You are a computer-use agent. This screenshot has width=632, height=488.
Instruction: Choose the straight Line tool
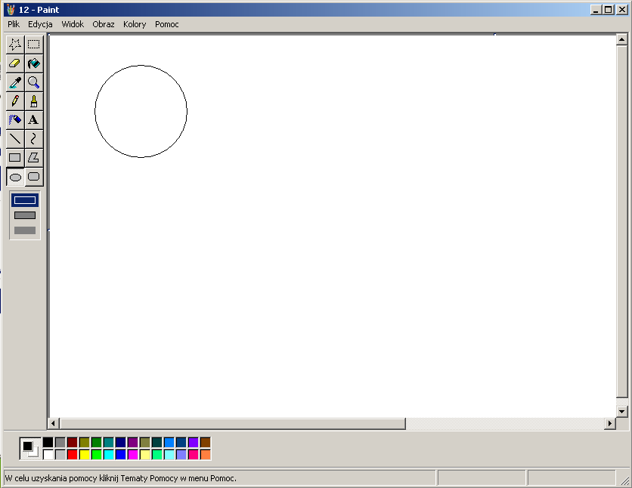[15, 139]
